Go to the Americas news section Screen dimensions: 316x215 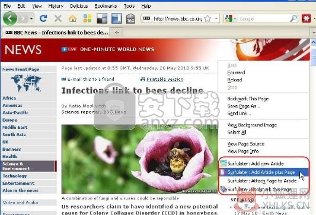[x=12, y=105]
